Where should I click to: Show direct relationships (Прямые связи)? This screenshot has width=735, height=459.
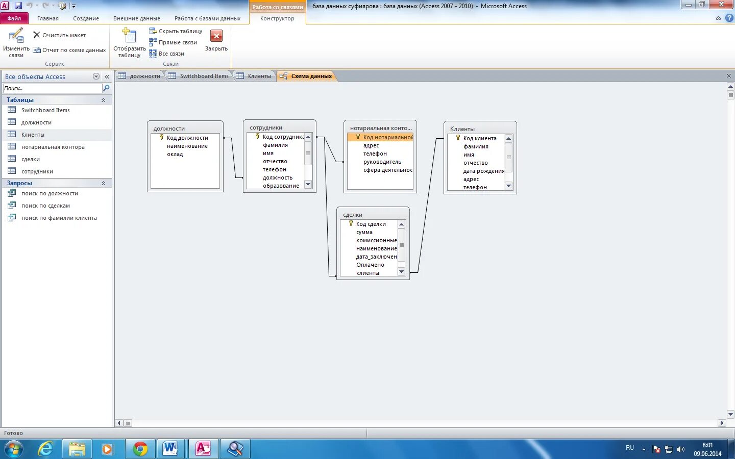pos(173,42)
